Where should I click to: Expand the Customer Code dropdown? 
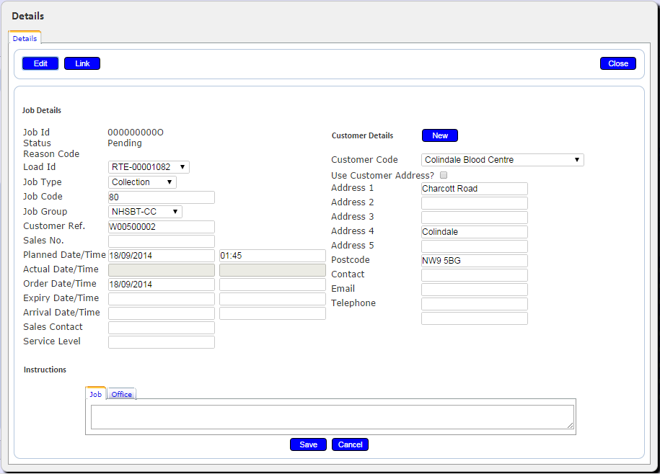503,160
